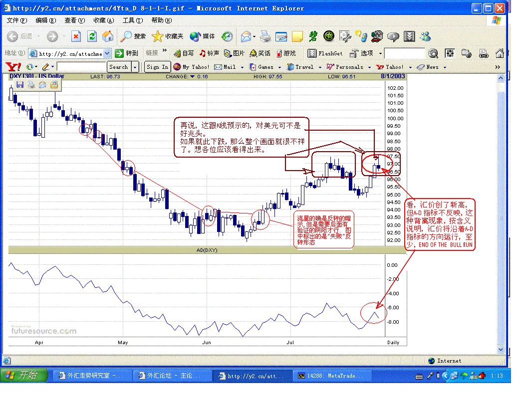Viewport: 526px width, 415px height.
Task: Open the 收藏(A) menu
Action: click(104, 20)
